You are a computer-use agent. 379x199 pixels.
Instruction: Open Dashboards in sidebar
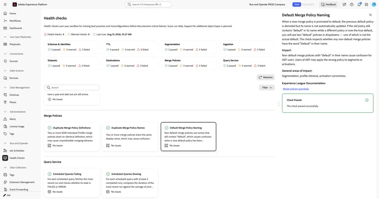[x=16, y=28]
